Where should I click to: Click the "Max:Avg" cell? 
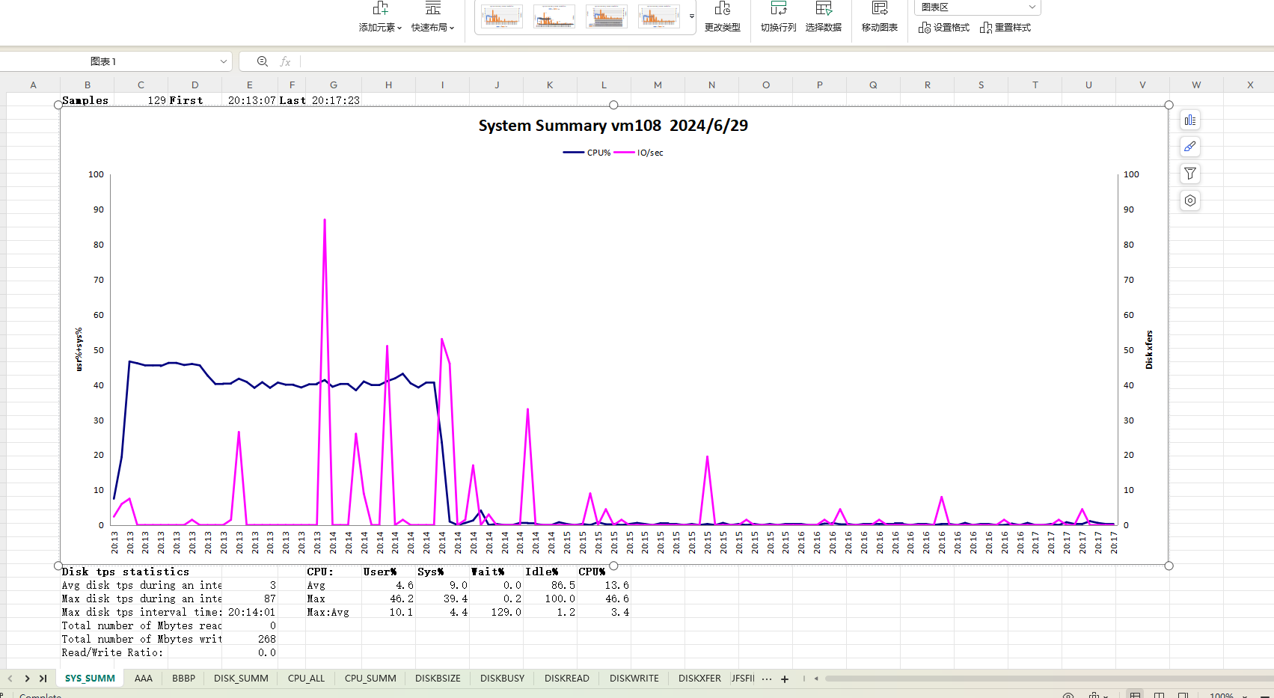click(328, 612)
